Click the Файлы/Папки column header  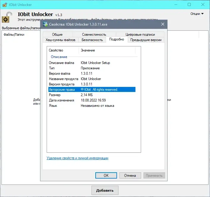click(x=14, y=35)
